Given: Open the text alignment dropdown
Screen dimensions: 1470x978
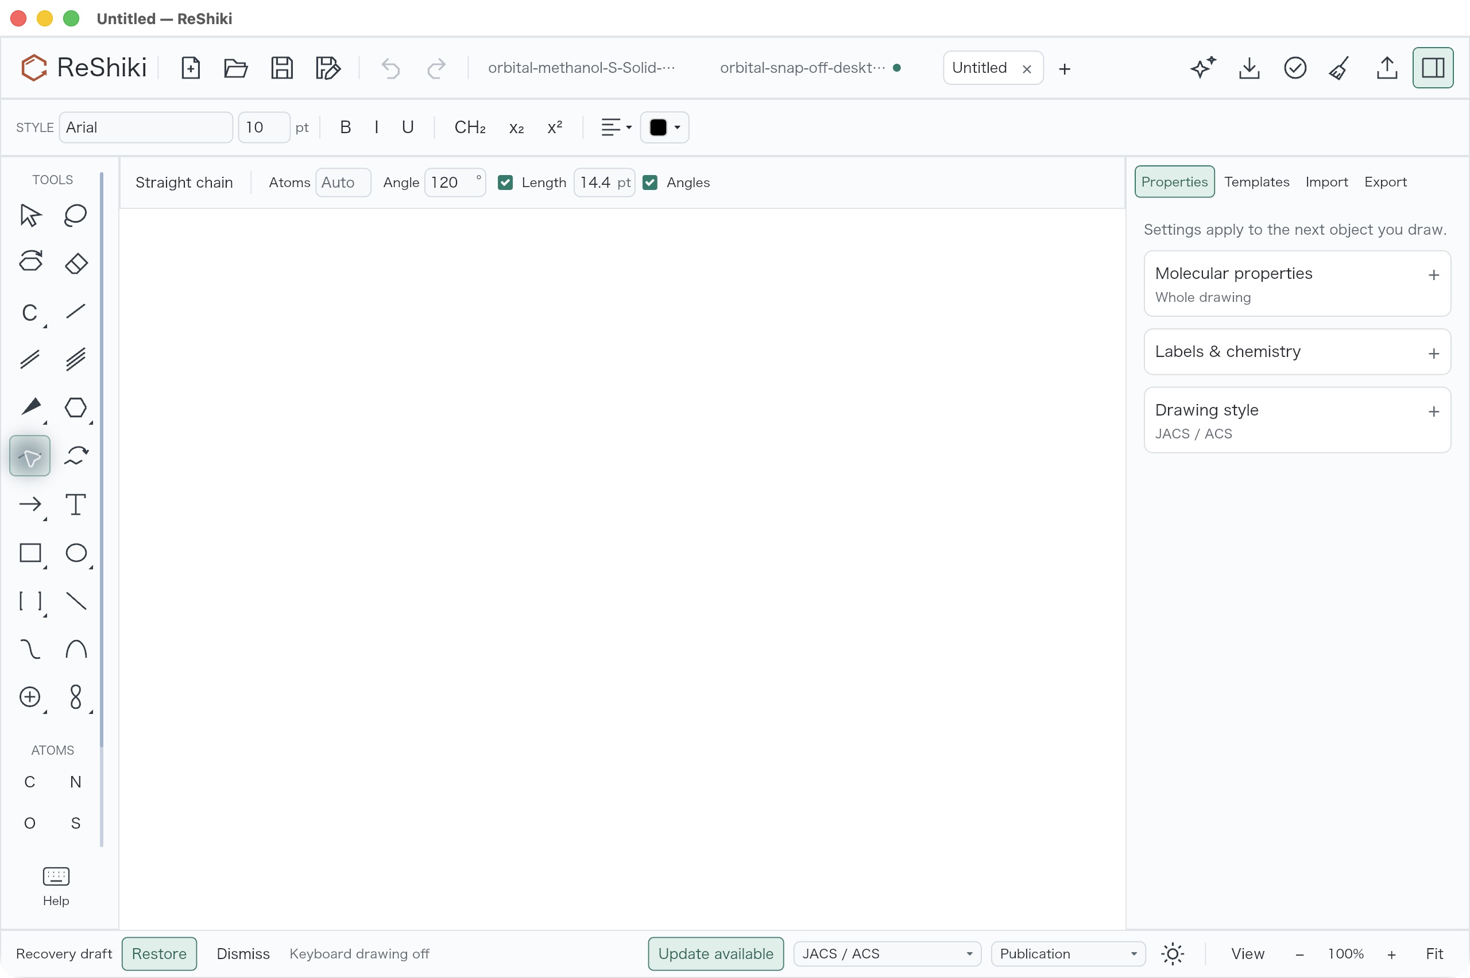Looking at the screenshot, I should tap(616, 127).
